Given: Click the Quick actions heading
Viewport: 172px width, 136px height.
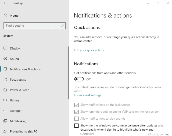Looking at the screenshot, I should (87, 27).
